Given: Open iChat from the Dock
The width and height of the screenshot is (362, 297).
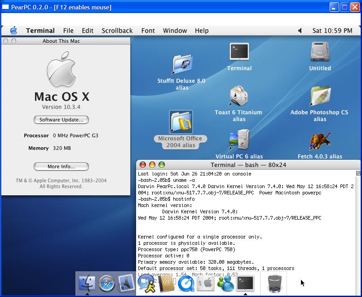Looking at the screenshot, I should 146,283.
